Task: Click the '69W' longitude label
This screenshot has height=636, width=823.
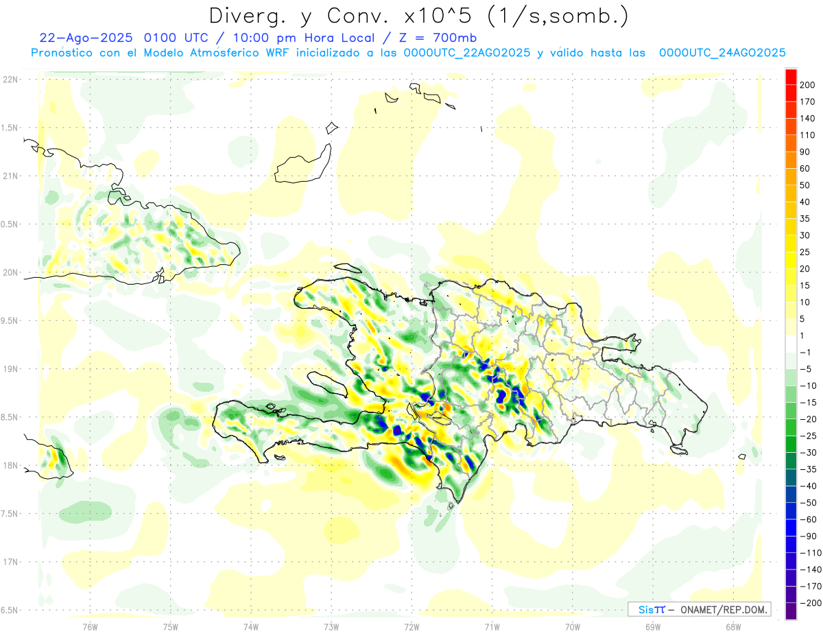Action: point(653,626)
